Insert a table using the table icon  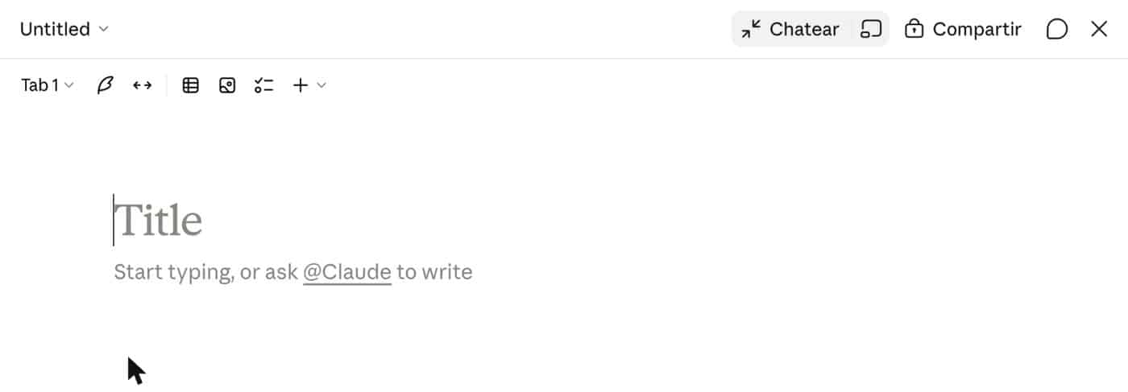(190, 85)
